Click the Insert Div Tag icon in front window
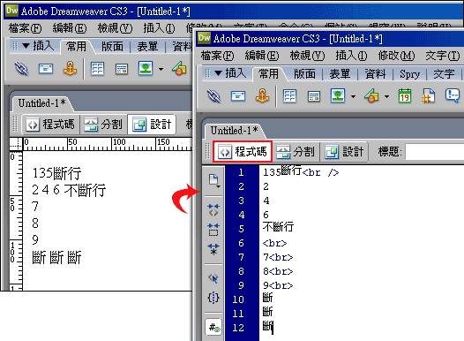Image resolution: width=464 pixels, height=341 pixels. pos(314,96)
